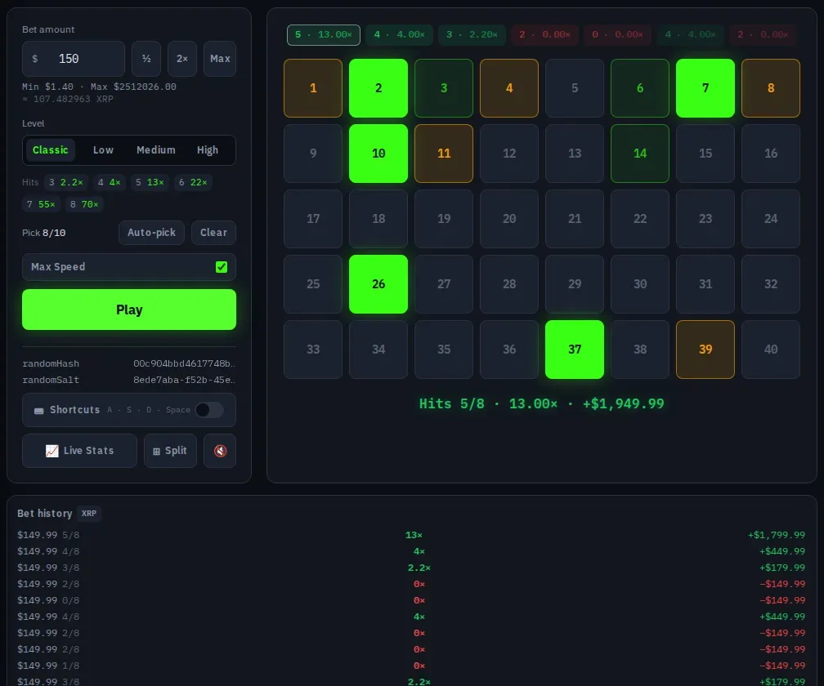Toggle number 37 tile
This screenshot has width=824, height=686.
(575, 350)
